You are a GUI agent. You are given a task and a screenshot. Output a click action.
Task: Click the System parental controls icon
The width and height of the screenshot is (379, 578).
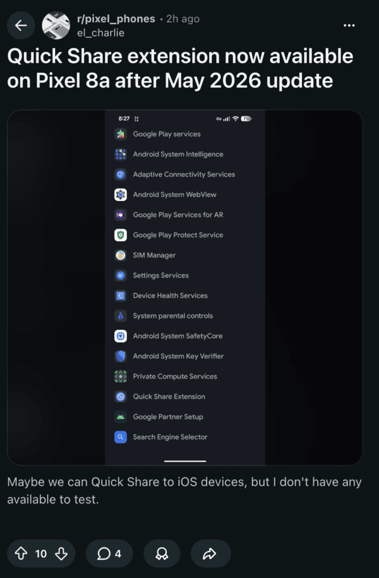tap(121, 316)
